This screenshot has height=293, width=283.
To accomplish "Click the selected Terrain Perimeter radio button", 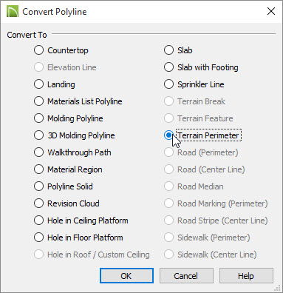I will pyautogui.click(x=168, y=135).
